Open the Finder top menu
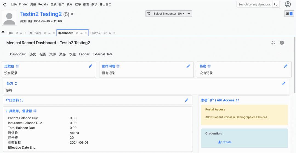Image resolution: width=296 pixels, height=153 pixels. click(x=23, y=4)
